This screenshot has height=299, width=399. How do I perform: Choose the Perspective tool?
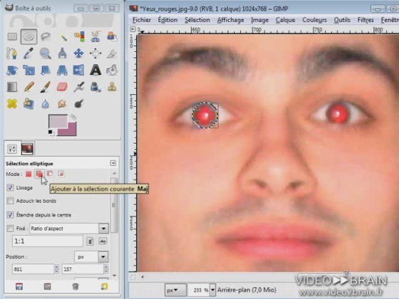pos(62,70)
